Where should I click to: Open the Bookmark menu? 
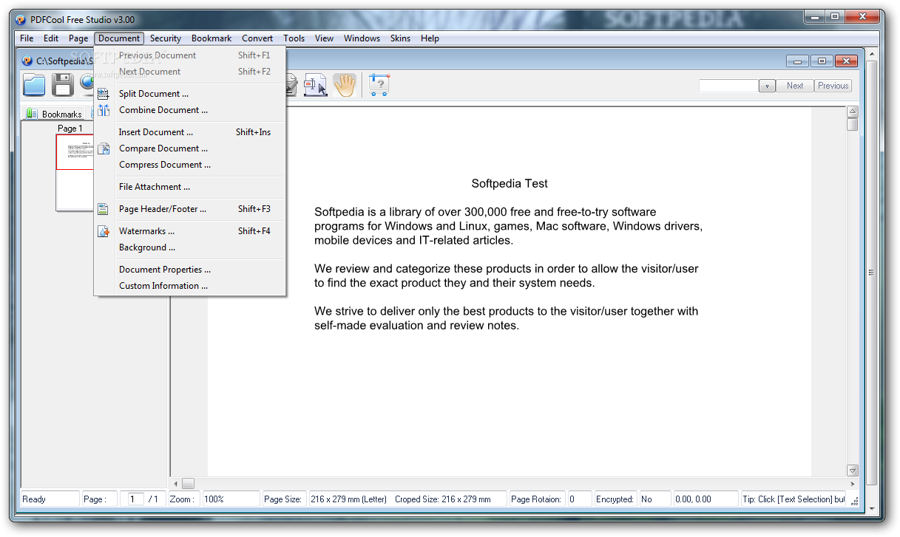point(212,38)
